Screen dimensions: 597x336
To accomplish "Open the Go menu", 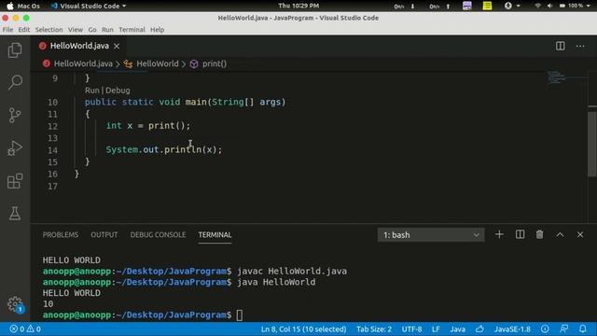I will coord(92,29).
